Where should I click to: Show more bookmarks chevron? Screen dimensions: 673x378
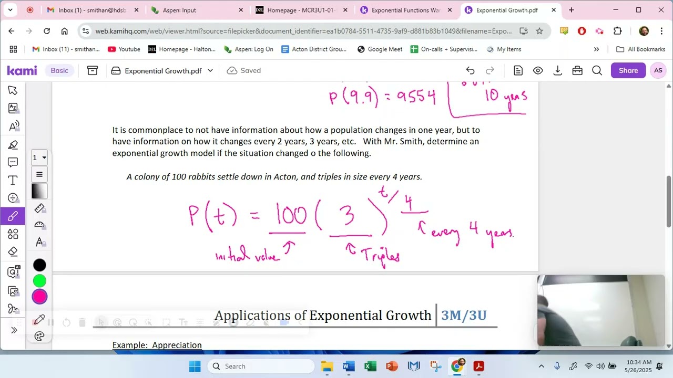tap(596, 49)
